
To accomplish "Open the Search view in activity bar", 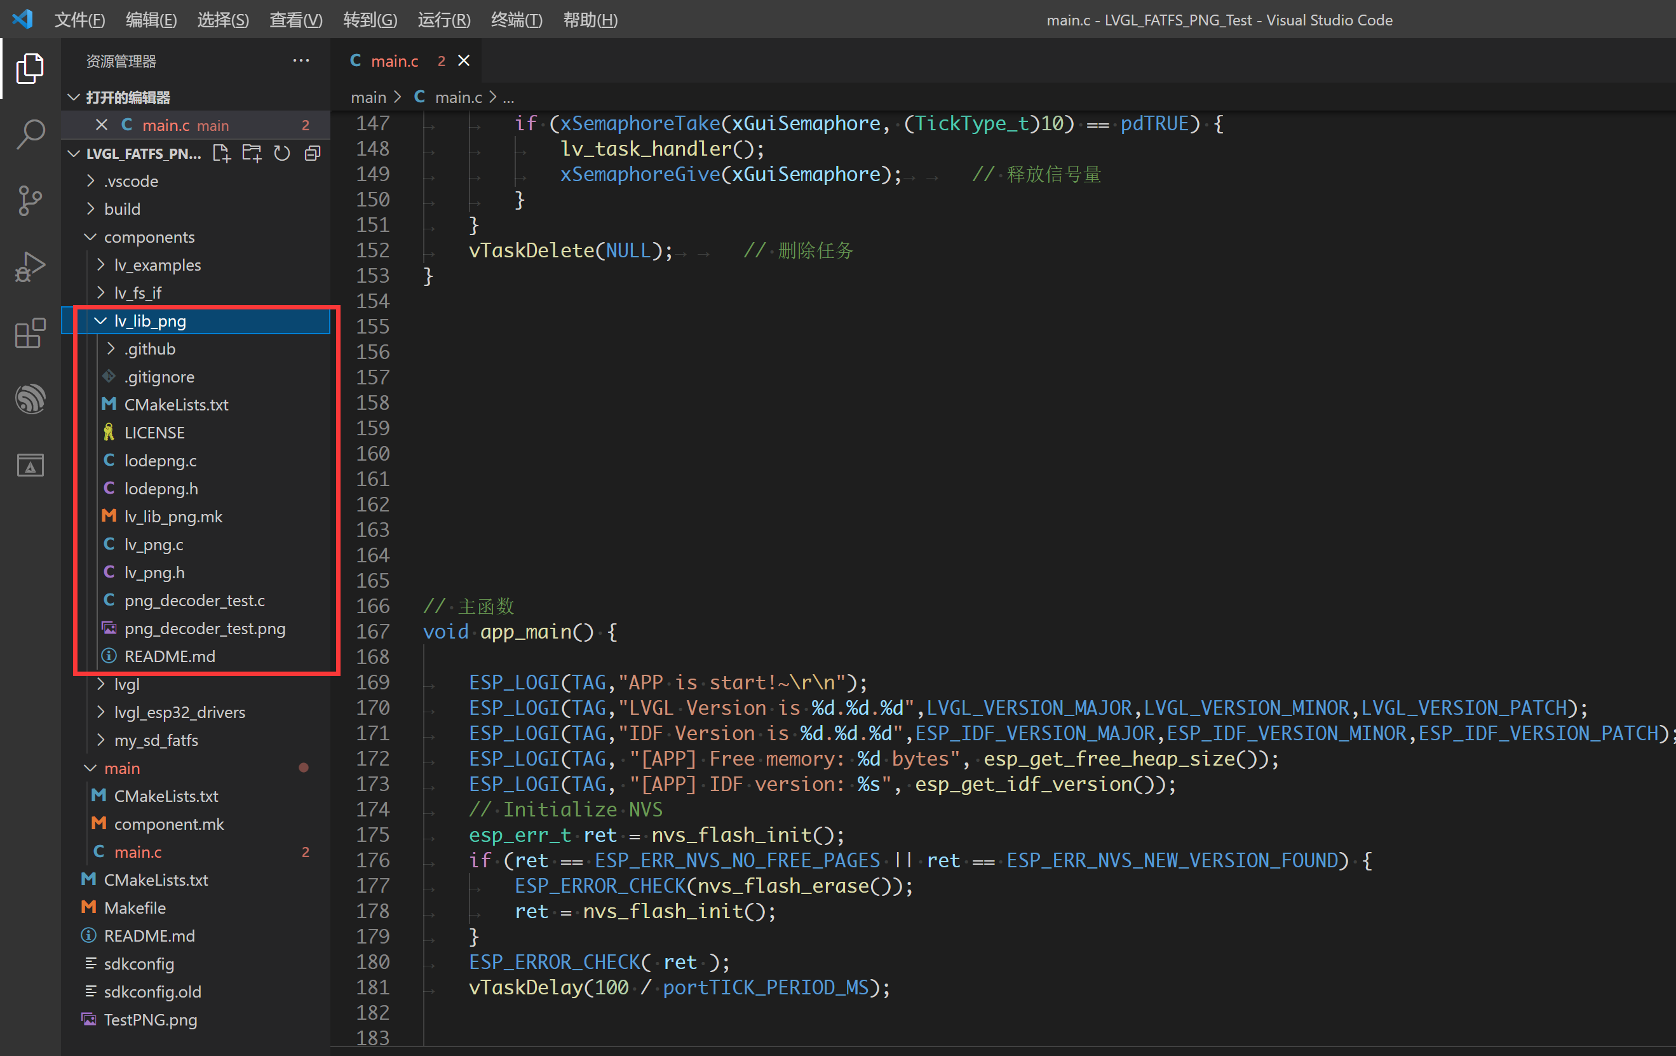I will (30, 133).
